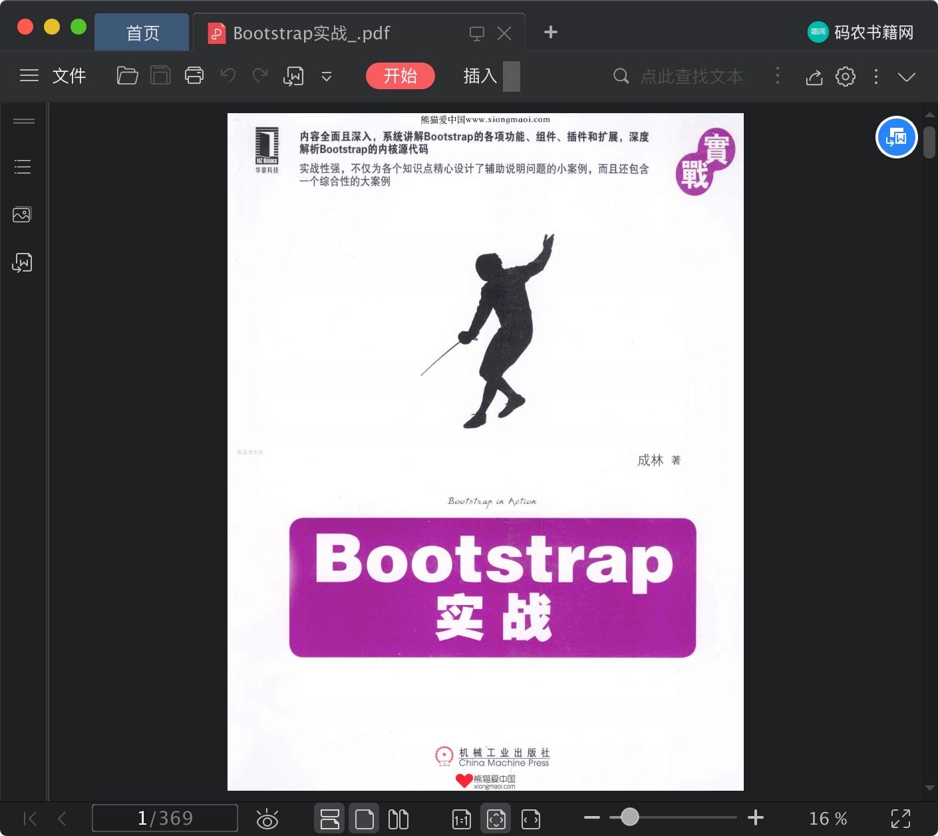Enable continuous scrolling view
This screenshot has width=938, height=836.
click(330, 819)
